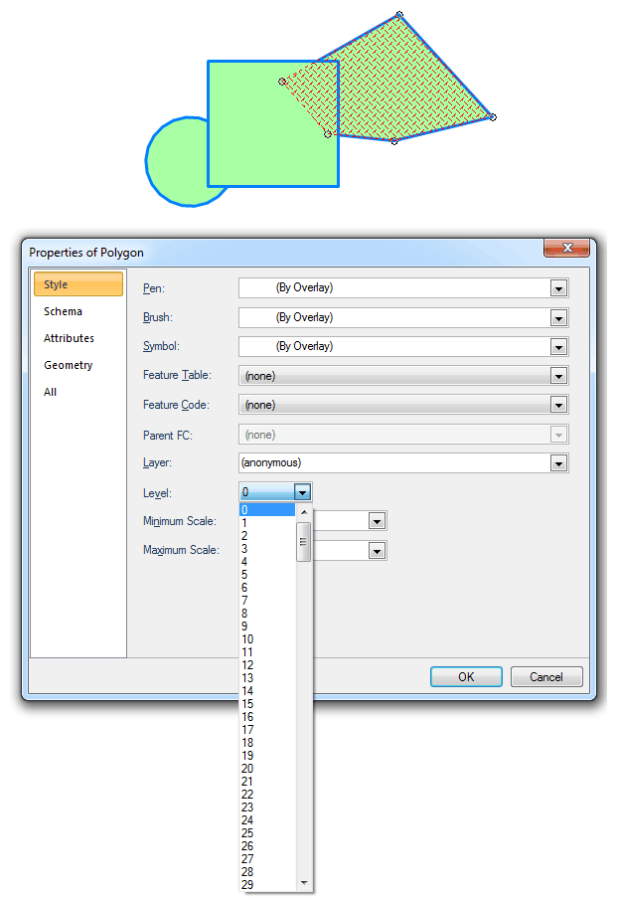Viewport: 618px width, 899px height.
Task: Pick level 12 from the list
Action: coord(267,665)
